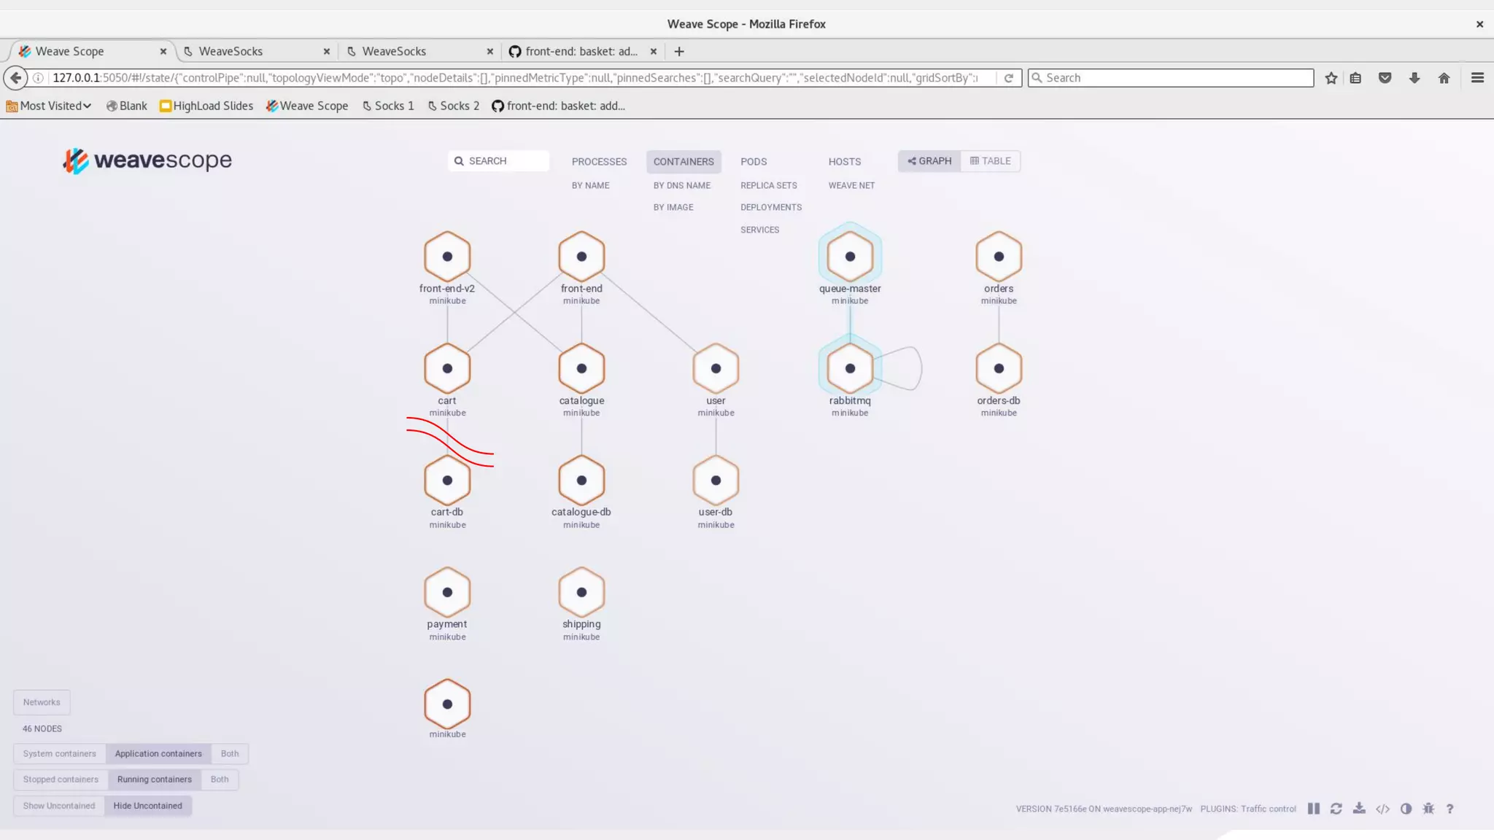This screenshot has height=840, width=1494.
Task: Click the rabbitmq container node
Action: [850, 369]
